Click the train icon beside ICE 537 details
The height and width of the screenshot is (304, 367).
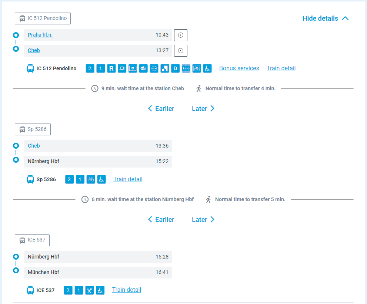[30, 290]
